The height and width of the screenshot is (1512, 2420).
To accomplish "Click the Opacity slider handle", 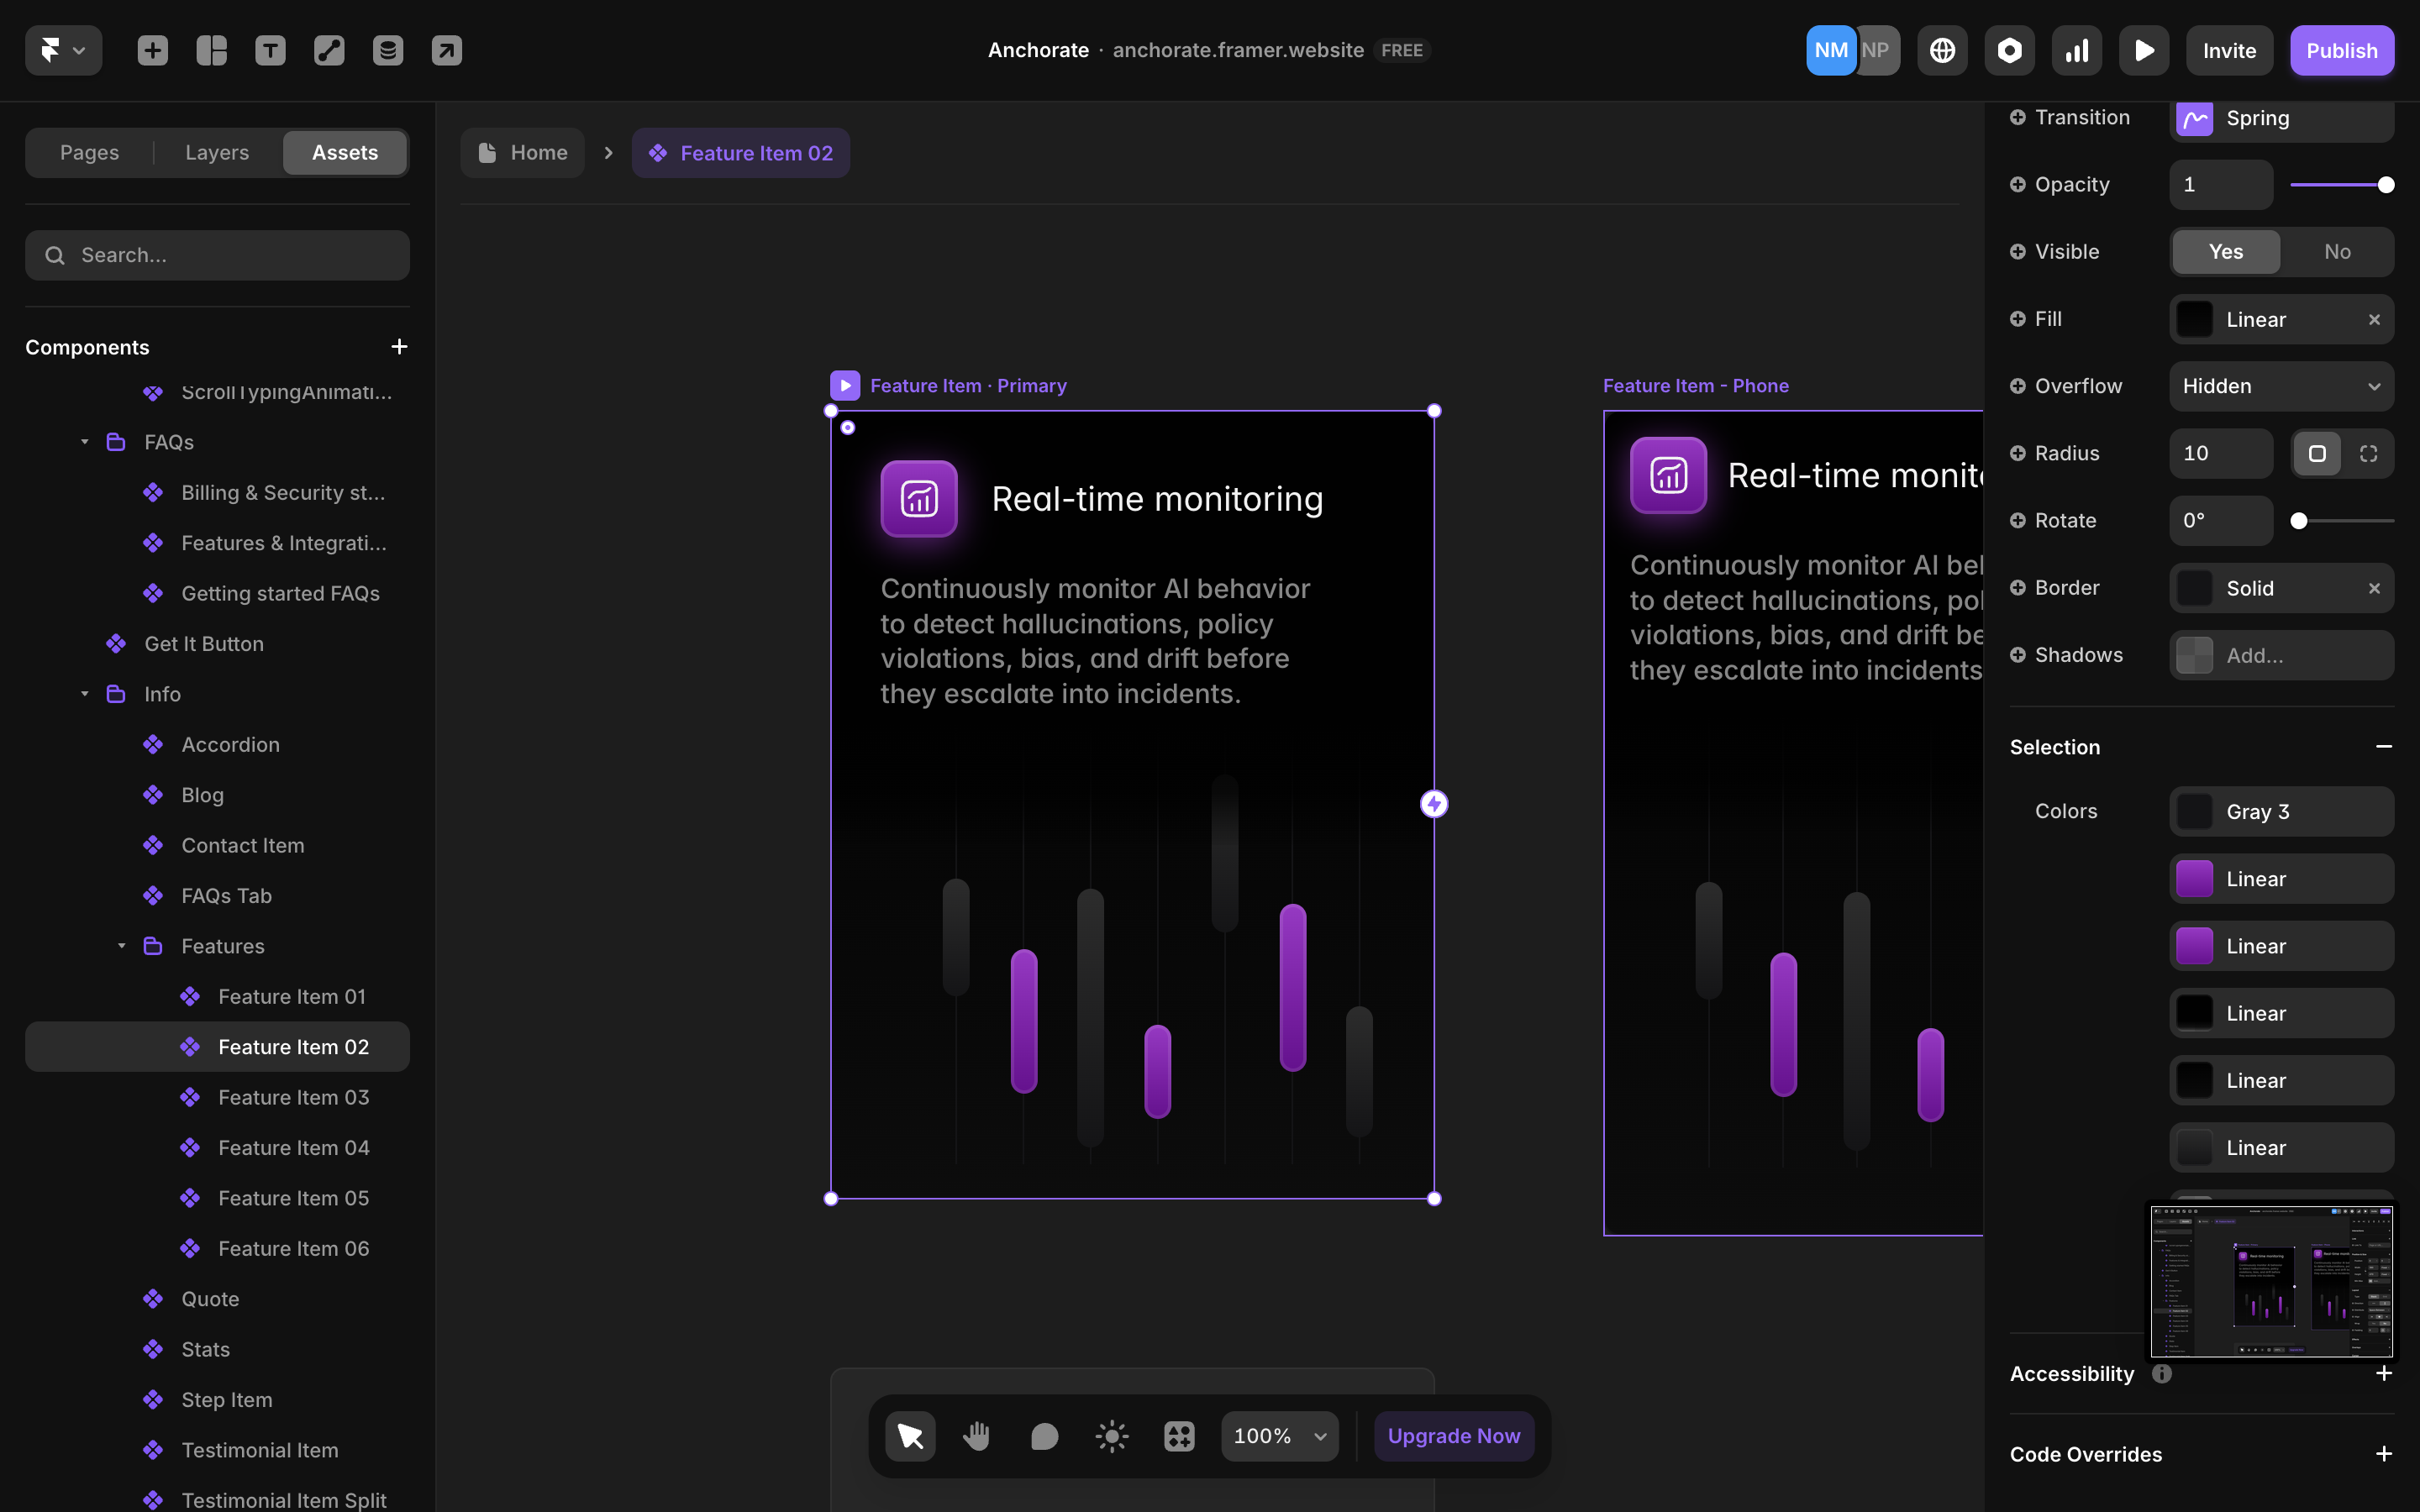I will coord(2386,185).
